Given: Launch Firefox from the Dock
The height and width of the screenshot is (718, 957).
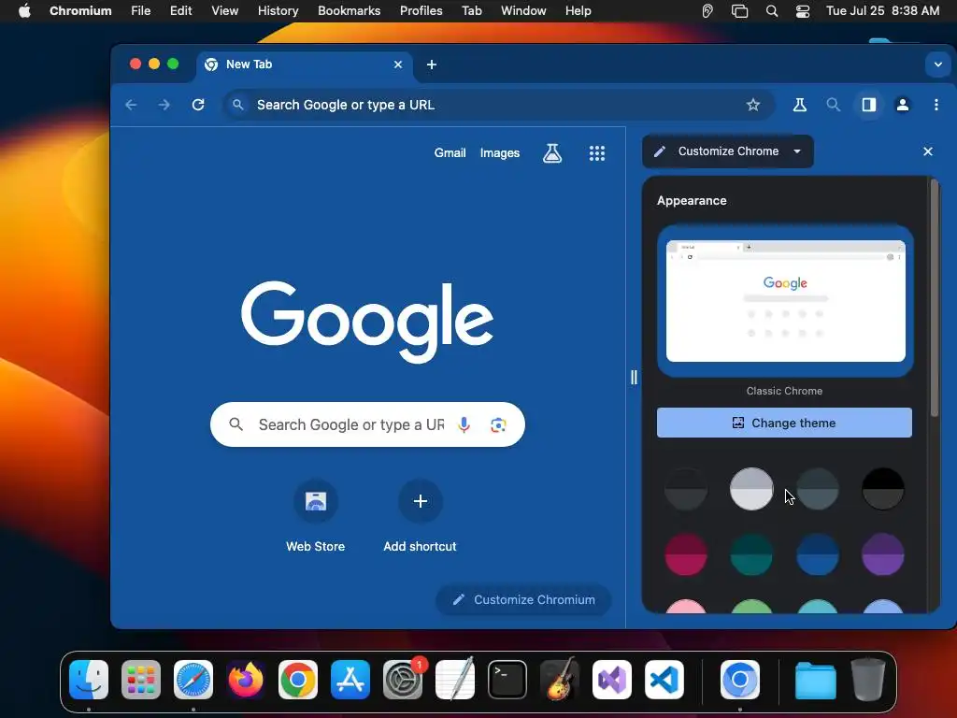Looking at the screenshot, I should point(246,680).
